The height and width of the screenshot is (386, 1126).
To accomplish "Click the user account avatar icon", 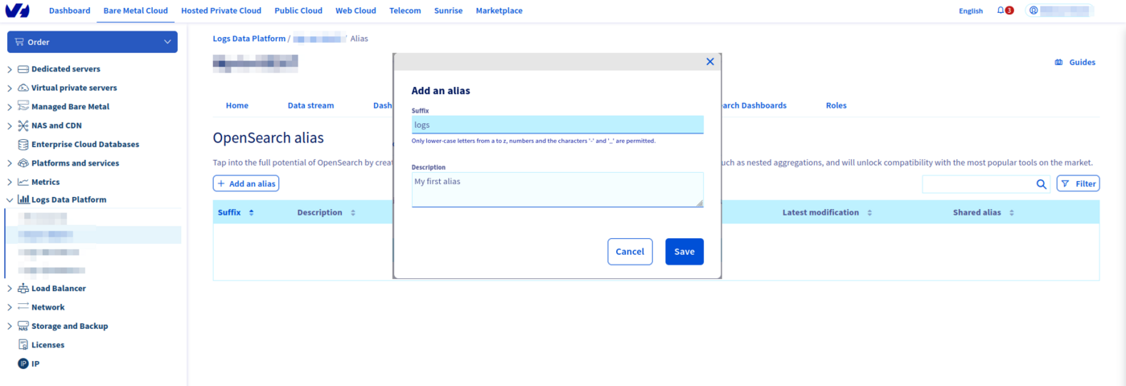I will click(x=1034, y=10).
